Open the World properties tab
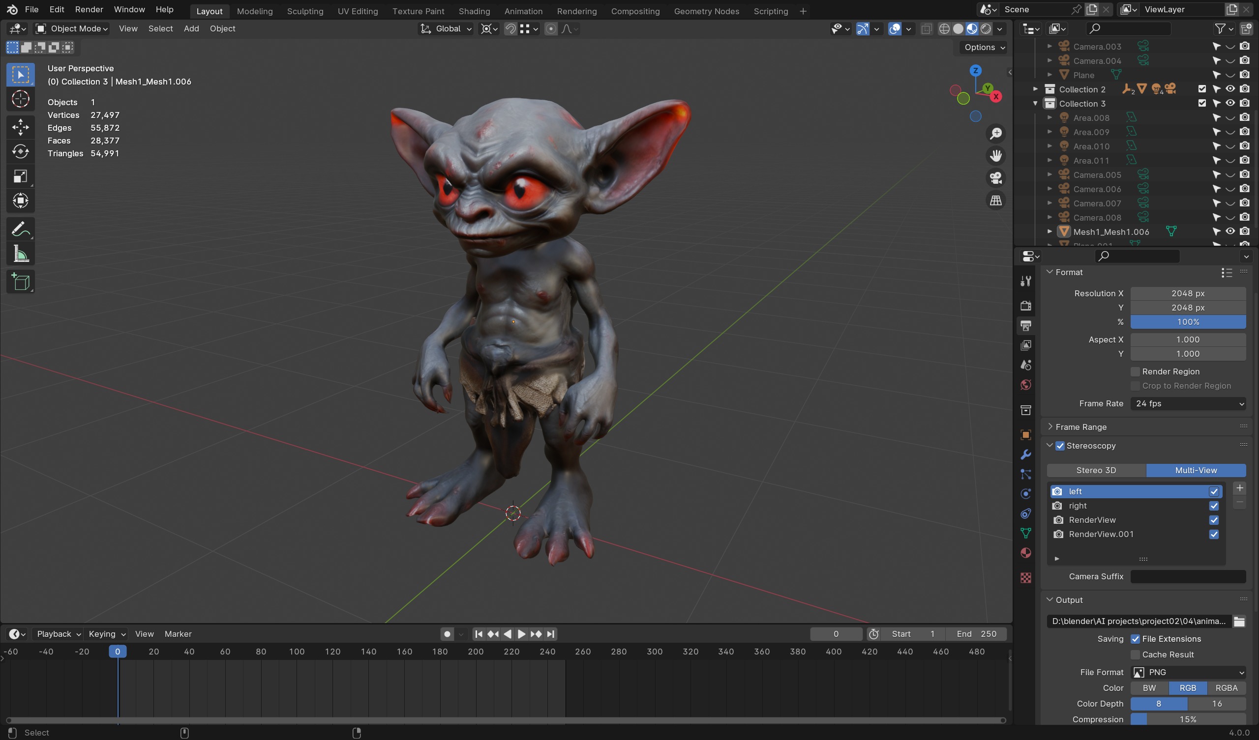Image resolution: width=1259 pixels, height=740 pixels. point(1025,385)
